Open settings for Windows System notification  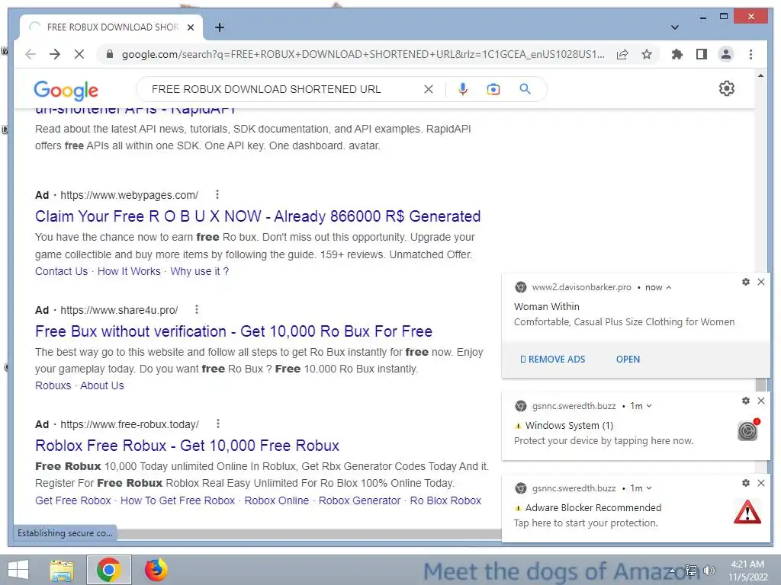(746, 401)
